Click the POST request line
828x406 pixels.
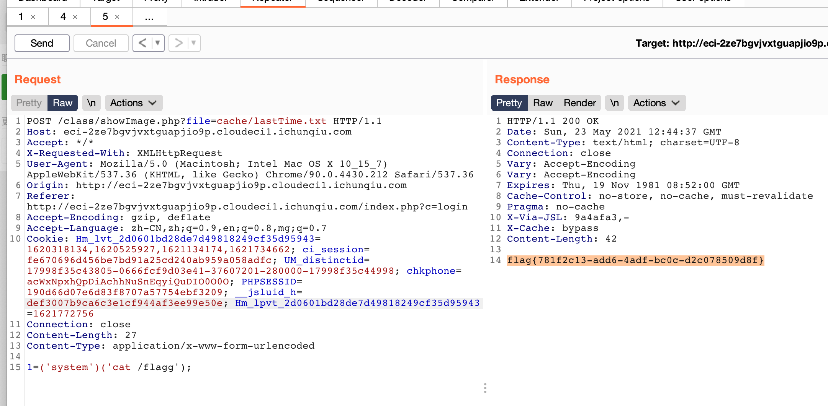[204, 121]
